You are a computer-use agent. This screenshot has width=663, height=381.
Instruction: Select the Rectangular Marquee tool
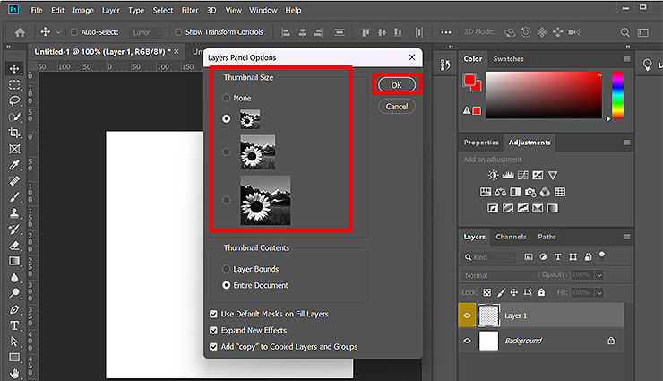click(14, 85)
